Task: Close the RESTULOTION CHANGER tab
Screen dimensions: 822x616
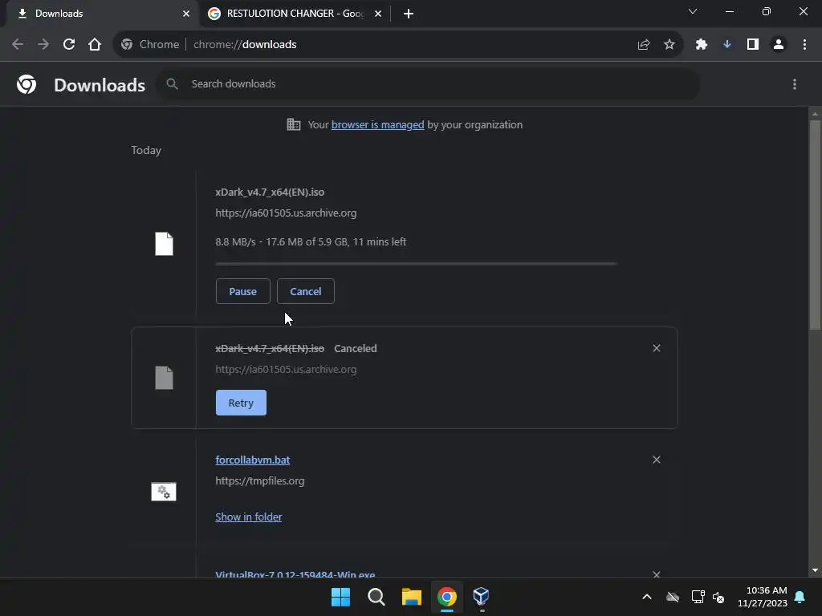Action: coord(378,14)
